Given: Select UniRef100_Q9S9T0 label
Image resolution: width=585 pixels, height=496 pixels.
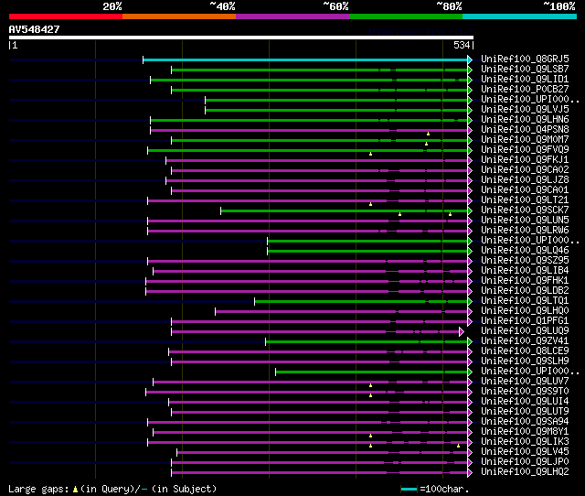Looking at the screenshot, I should tap(525, 392).
